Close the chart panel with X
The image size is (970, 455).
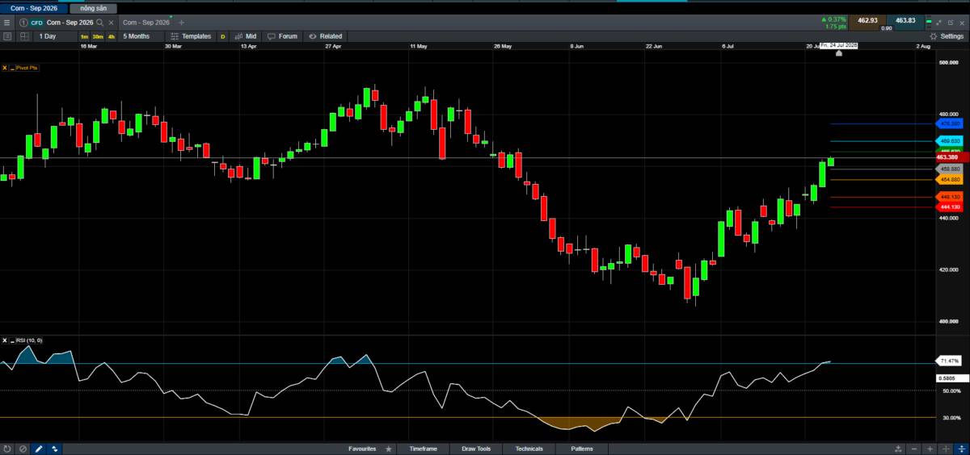point(963,23)
